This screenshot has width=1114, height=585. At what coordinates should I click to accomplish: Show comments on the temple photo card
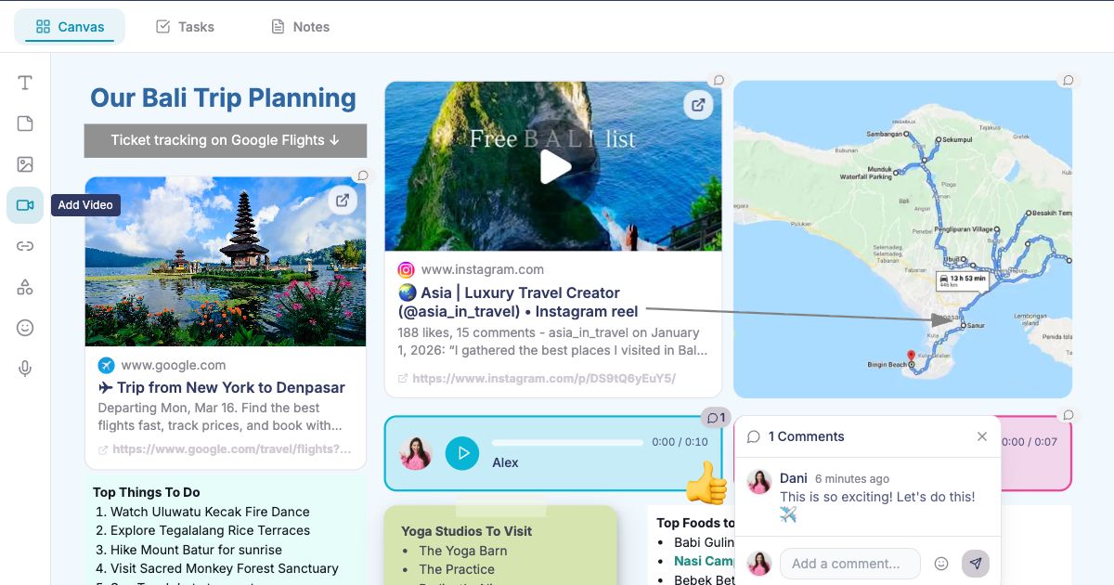coord(362,174)
